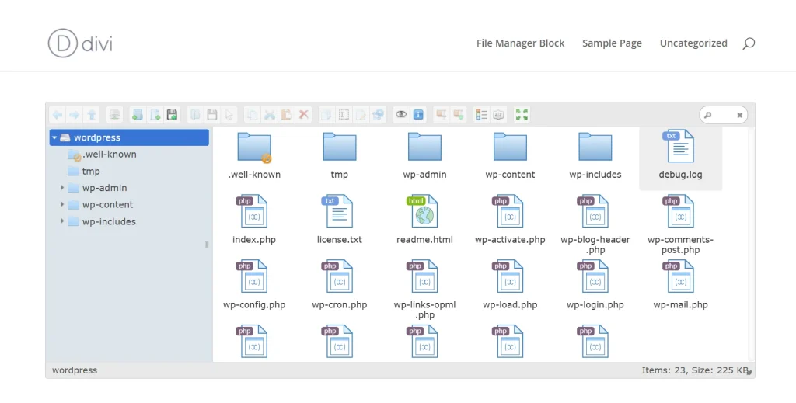
Task: Click the blue Get info icon
Action: 418,115
